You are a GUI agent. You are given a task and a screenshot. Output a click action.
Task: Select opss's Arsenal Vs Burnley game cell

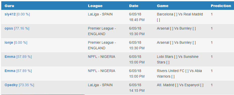tap(176, 28)
